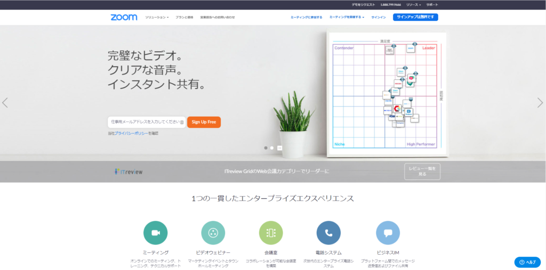Select the first carousel dot
Screen dimensions: 546x270
(266, 148)
